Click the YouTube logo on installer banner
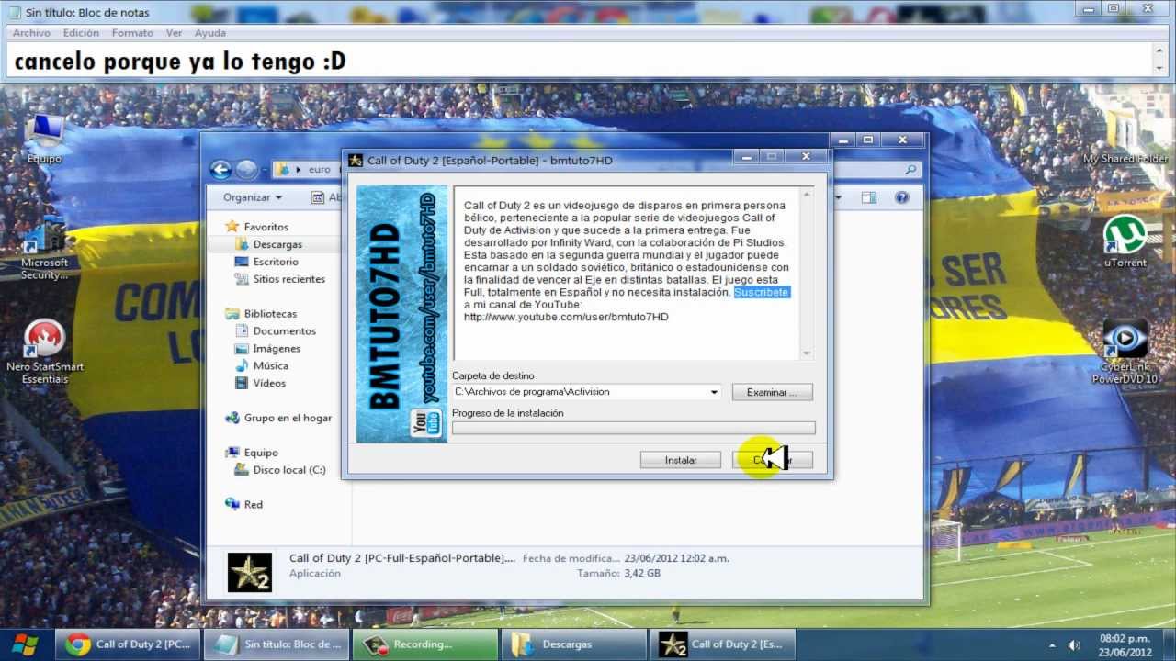 426,424
